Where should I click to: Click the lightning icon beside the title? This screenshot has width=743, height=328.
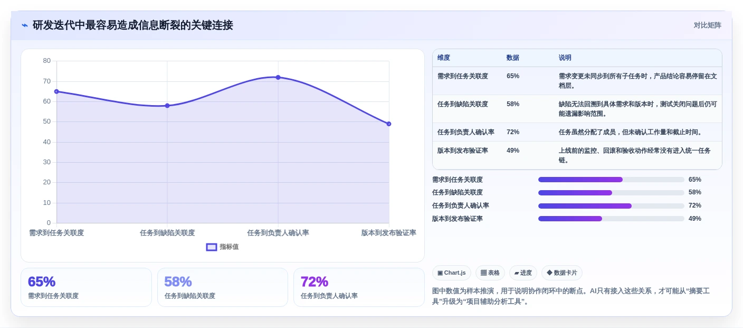click(x=25, y=25)
